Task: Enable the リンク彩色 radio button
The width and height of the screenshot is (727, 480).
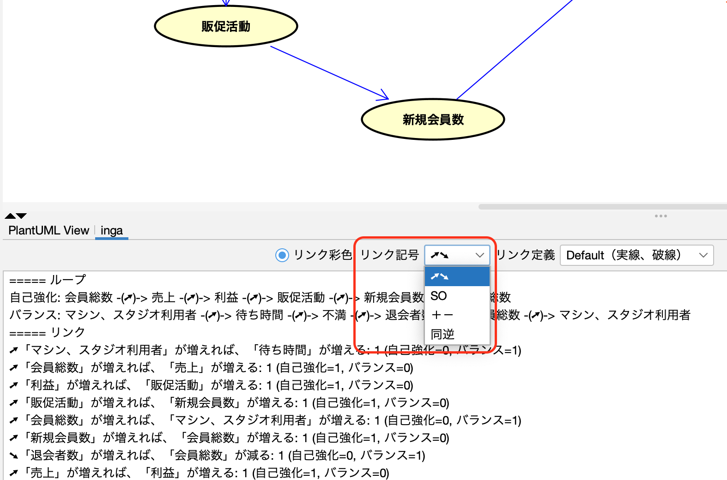Action: pos(282,255)
